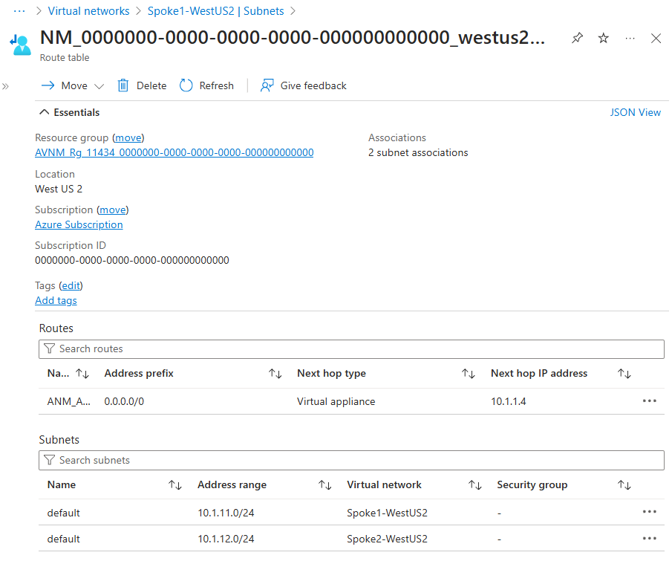
Task: Sort subnets by Address range arrows
Action: pyautogui.click(x=325, y=485)
